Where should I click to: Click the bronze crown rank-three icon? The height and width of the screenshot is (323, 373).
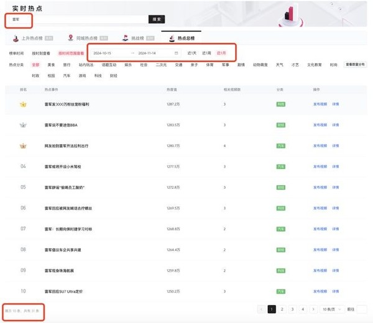tap(24, 145)
